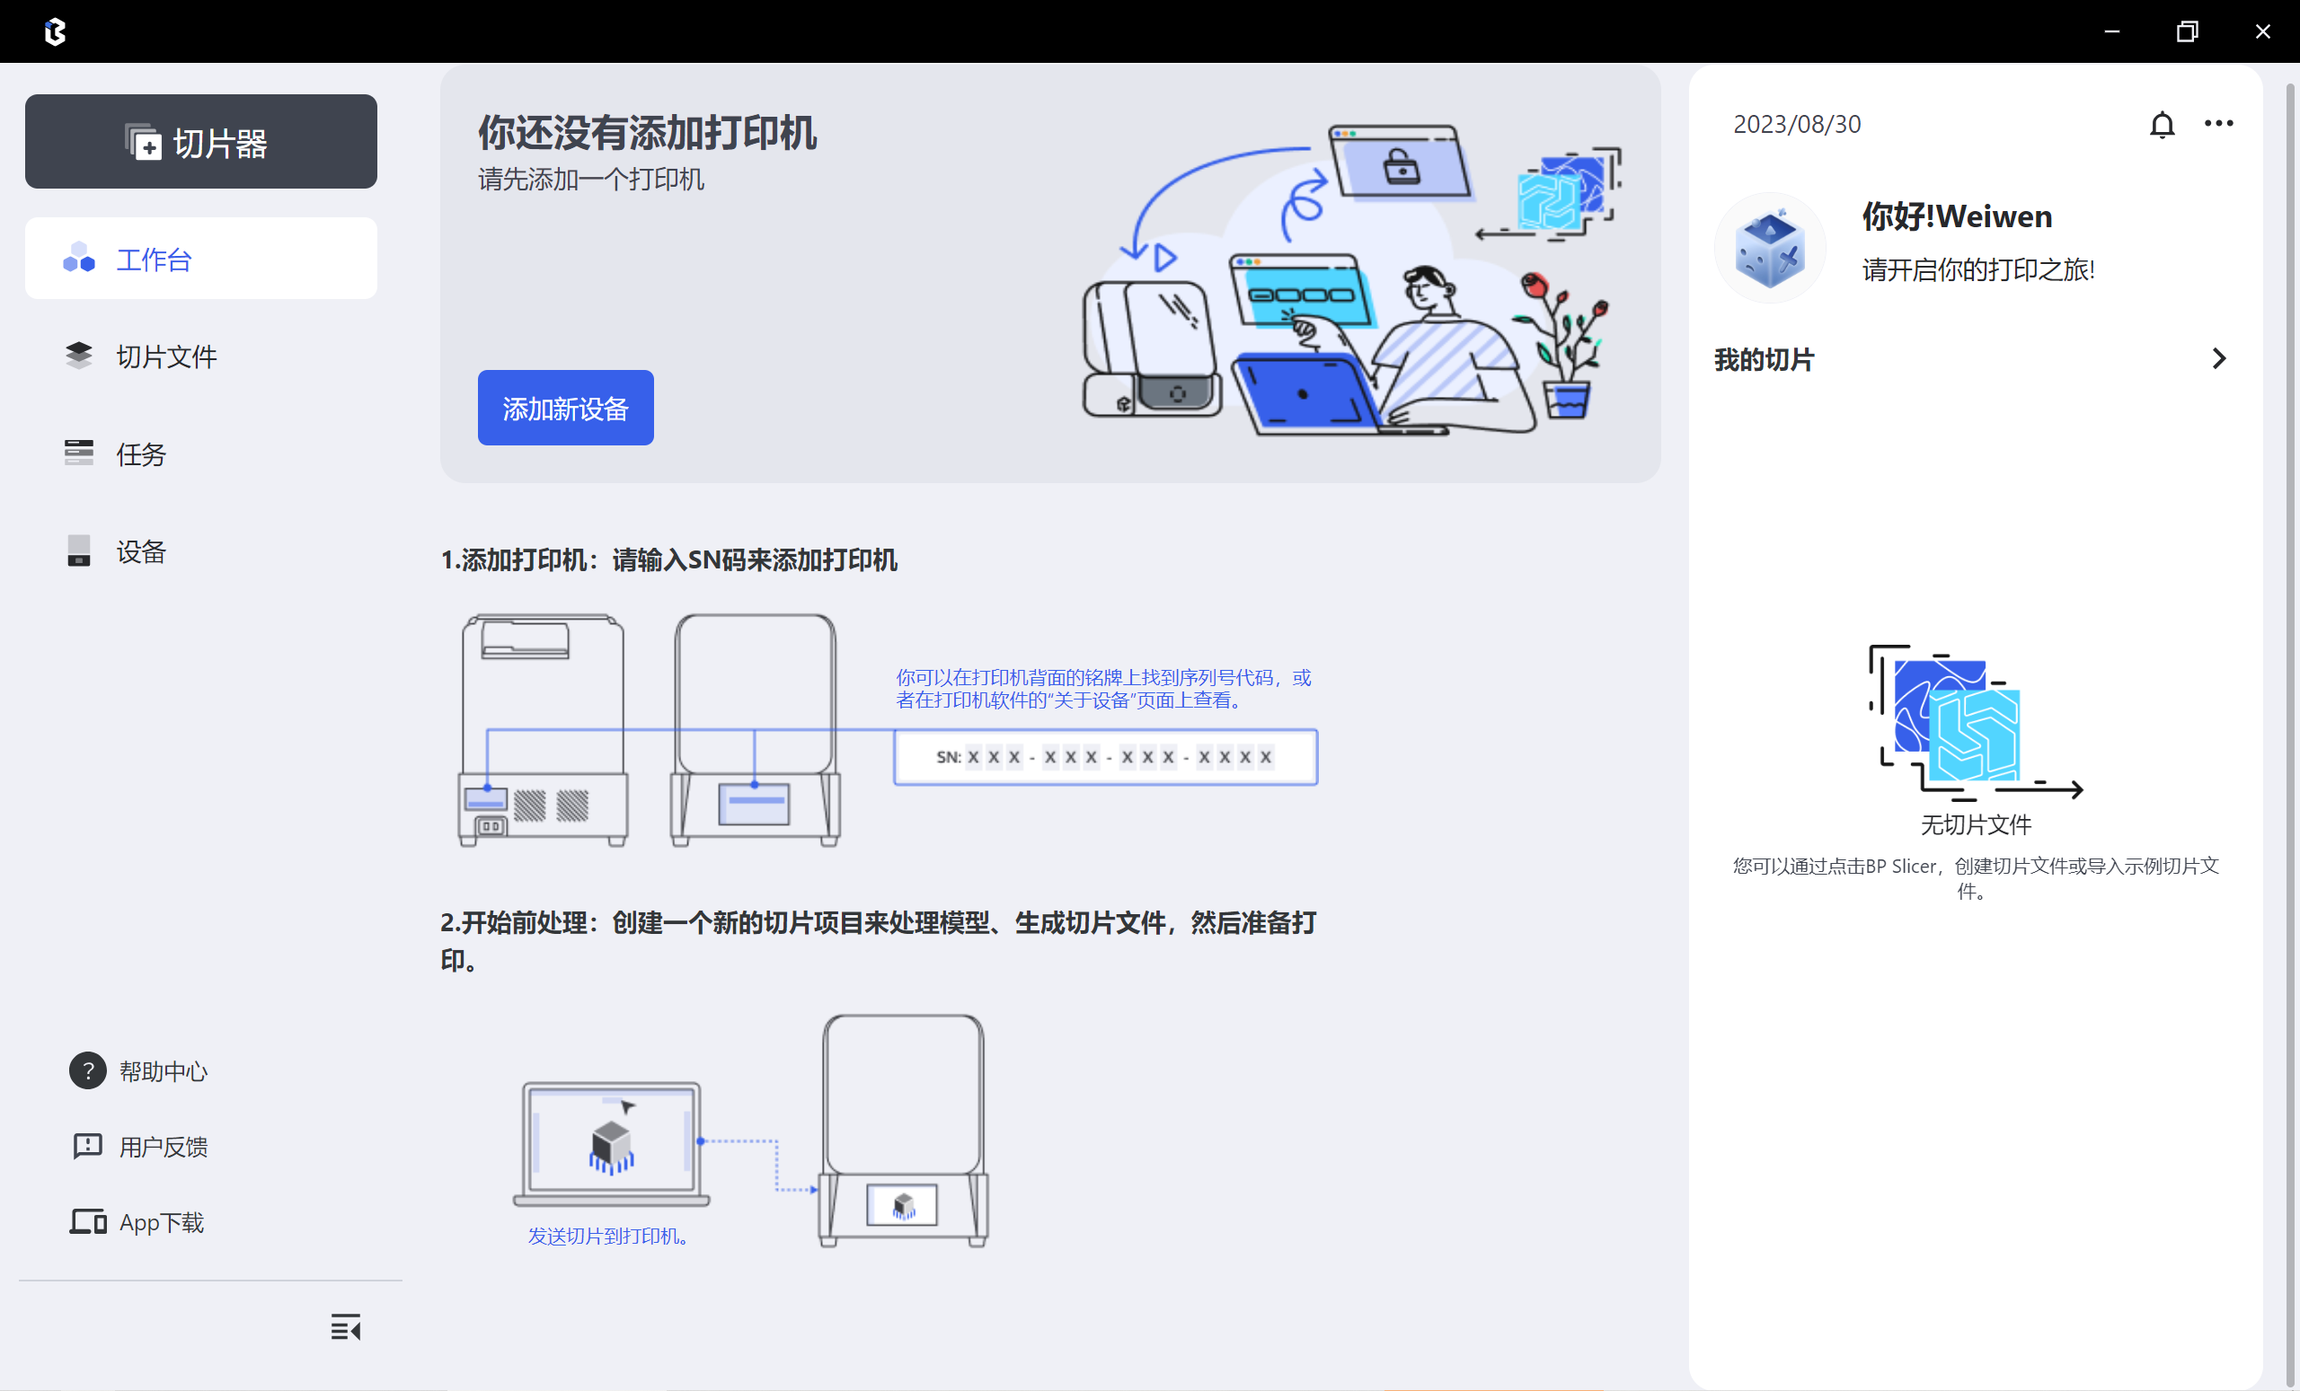Click the help center question mark icon
2300x1391 pixels.
coord(88,1070)
